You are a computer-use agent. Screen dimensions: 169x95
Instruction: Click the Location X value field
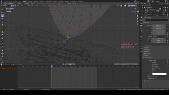tap(158, 25)
